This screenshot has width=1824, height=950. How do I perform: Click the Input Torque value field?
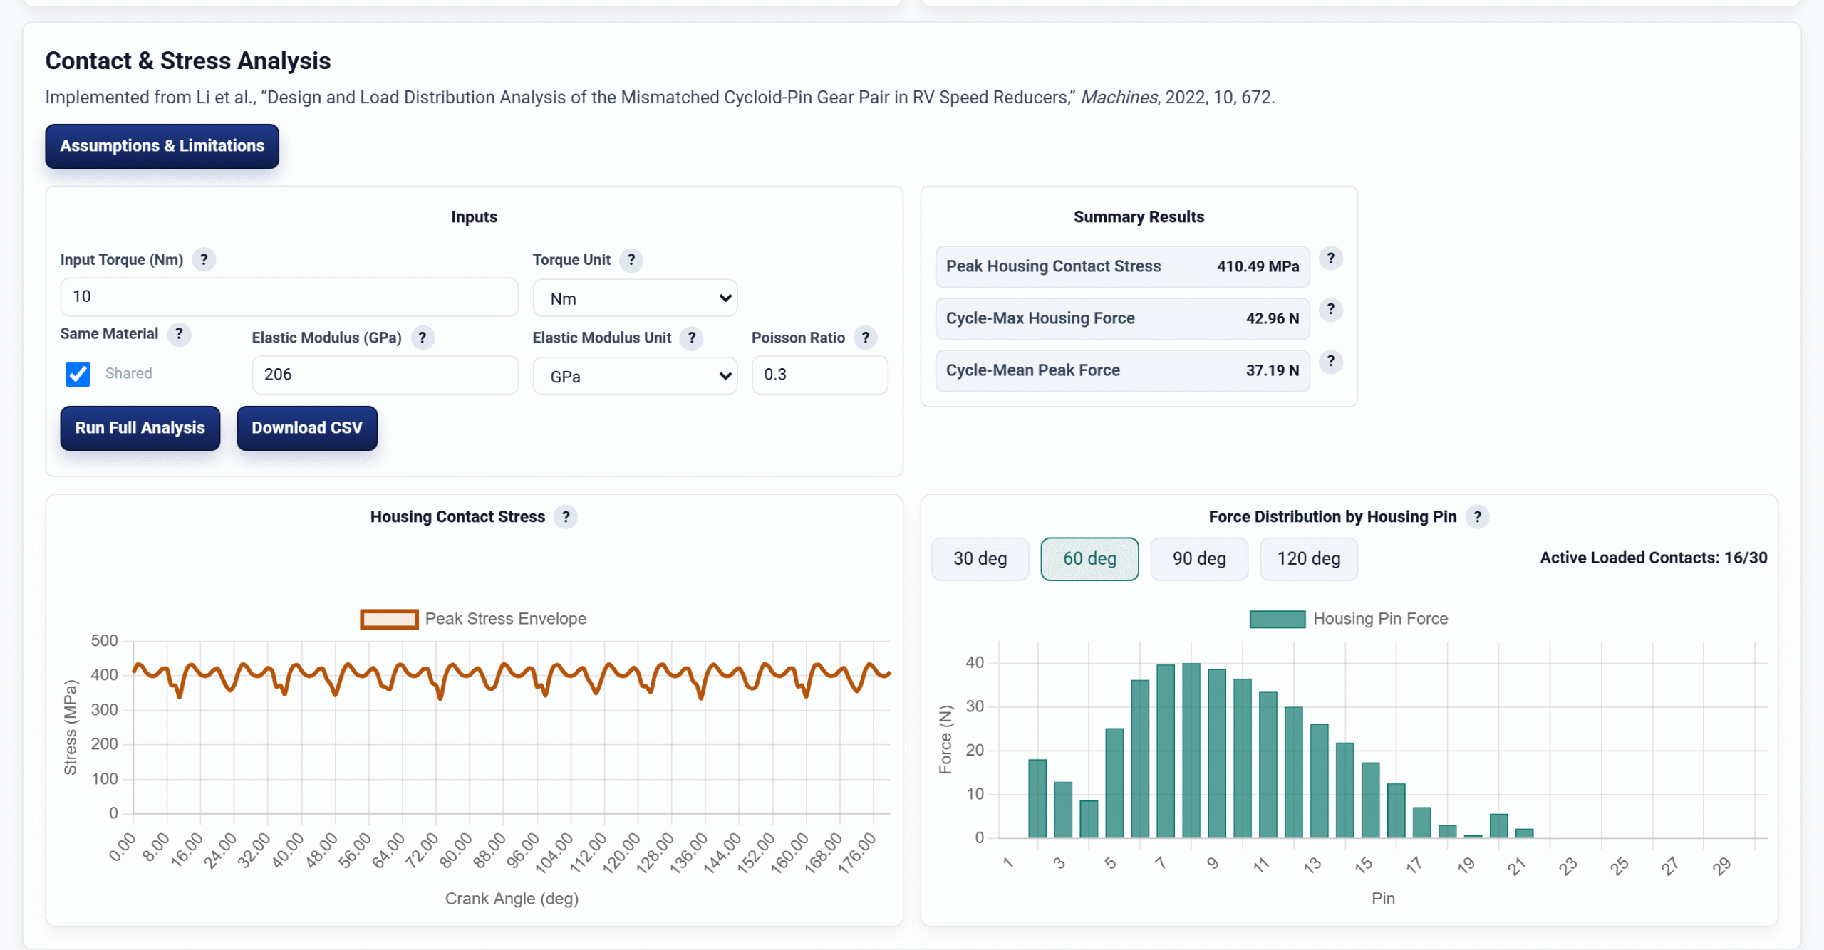click(x=289, y=297)
